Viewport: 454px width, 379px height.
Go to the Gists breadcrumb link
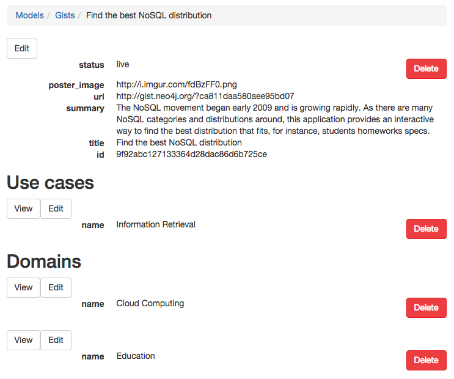point(65,15)
